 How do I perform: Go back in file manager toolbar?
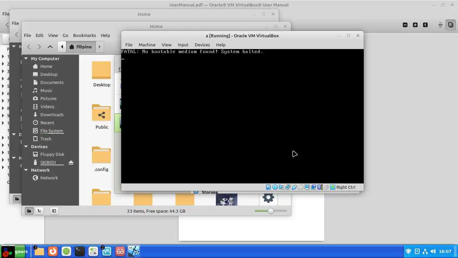[29, 47]
